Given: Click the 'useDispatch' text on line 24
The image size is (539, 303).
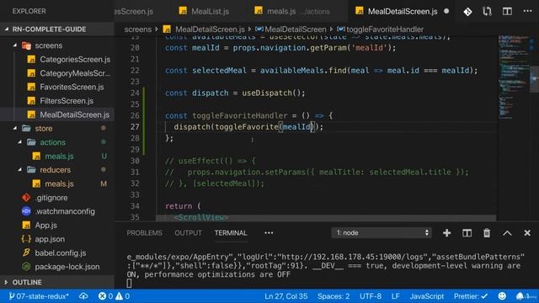Looking at the screenshot, I should click(266, 93).
